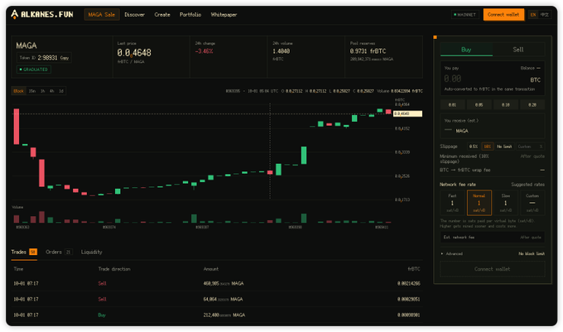Screen dimensions: 563x332
Task: Choose No limit slippage
Action: [x=504, y=147]
